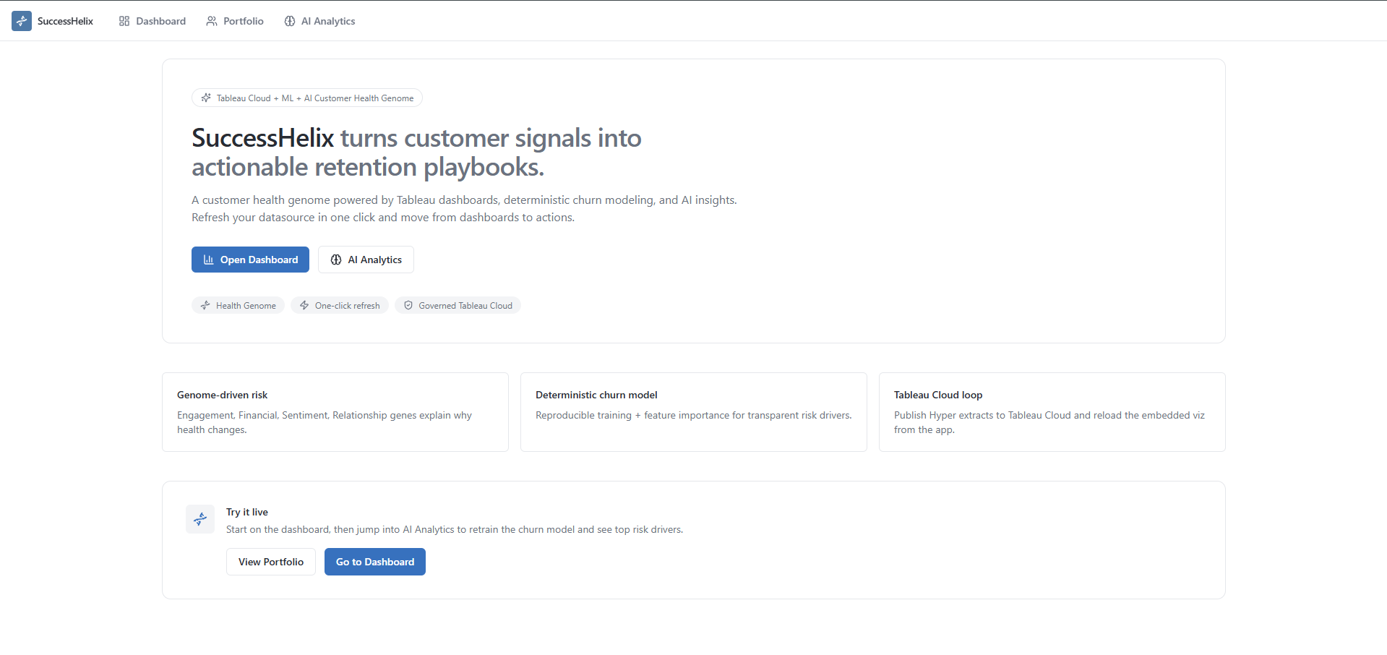
Task: Click the Portfolio people icon in the navigation bar
Action: point(212,21)
